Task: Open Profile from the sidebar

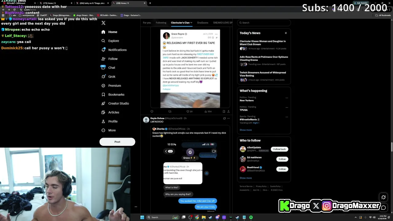Action: (x=109, y=121)
